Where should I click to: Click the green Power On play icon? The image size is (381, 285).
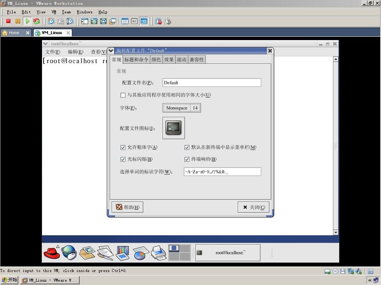27,21
